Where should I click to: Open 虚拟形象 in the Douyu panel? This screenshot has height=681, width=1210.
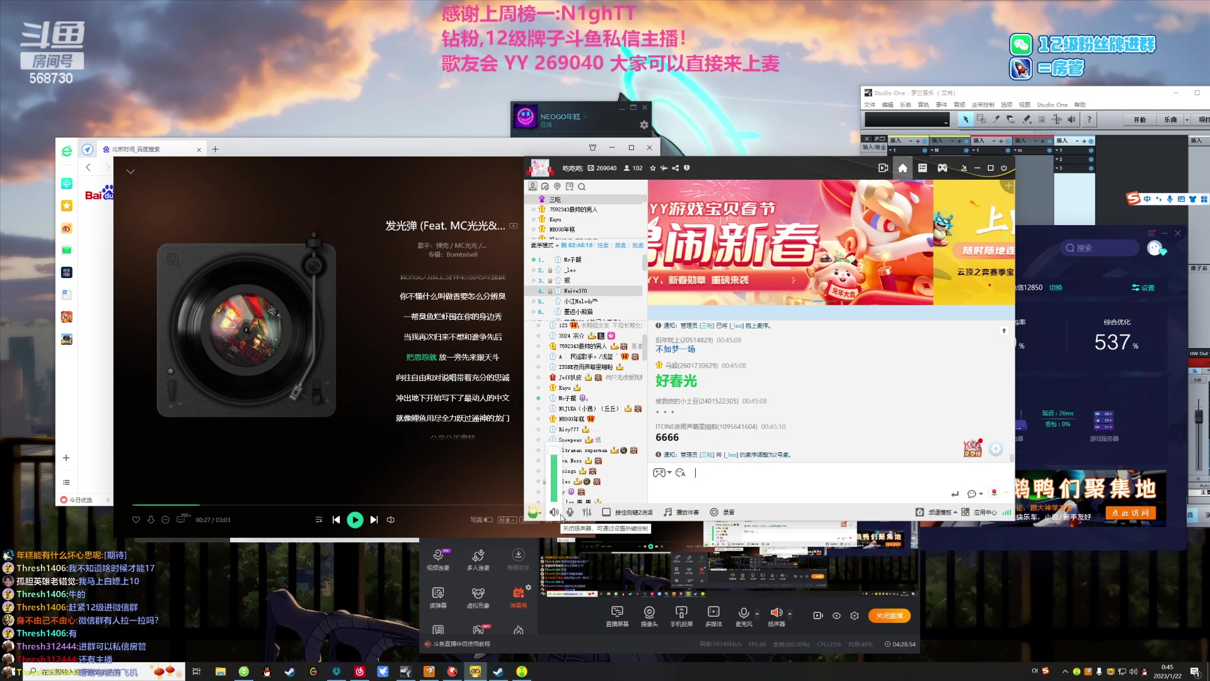(478, 597)
